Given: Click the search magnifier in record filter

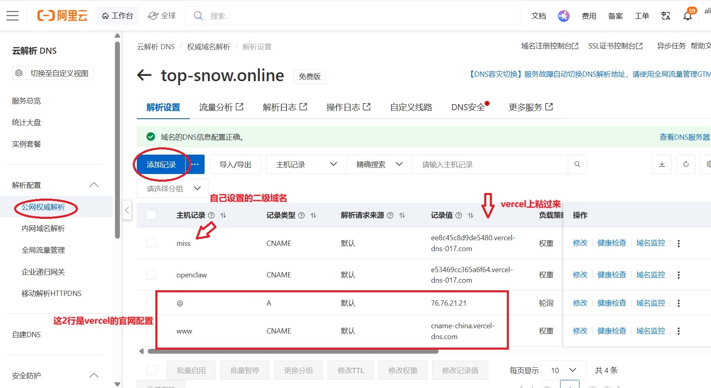Looking at the screenshot, I should 577,164.
